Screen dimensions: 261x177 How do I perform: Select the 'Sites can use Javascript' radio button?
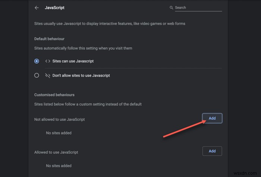click(x=37, y=61)
